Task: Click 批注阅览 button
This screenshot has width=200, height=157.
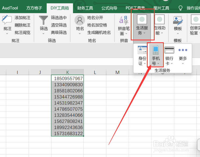Action: [23, 33]
